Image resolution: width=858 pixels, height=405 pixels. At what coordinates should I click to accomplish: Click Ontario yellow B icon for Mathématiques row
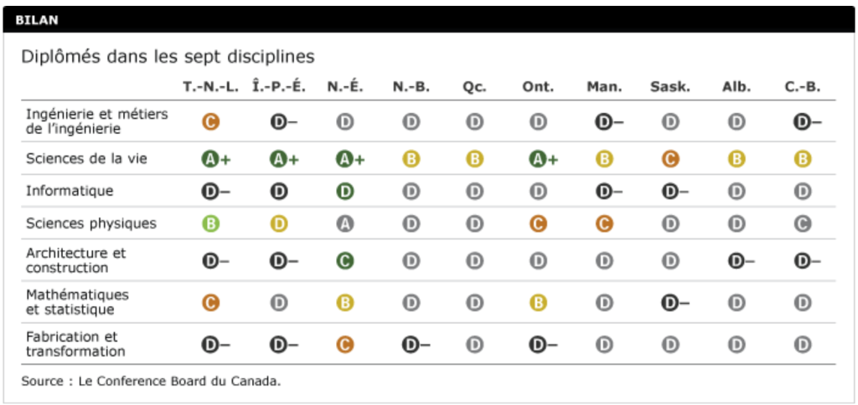tap(538, 303)
